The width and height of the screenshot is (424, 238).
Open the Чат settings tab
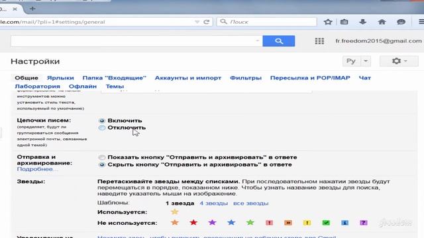[x=365, y=78]
